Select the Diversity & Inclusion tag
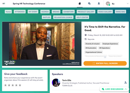The height and width of the screenshot is (93, 130). tap(92, 44)
